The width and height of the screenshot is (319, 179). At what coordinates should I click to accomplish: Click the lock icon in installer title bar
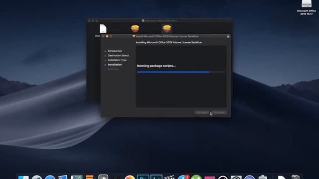[x=228, y=36]
